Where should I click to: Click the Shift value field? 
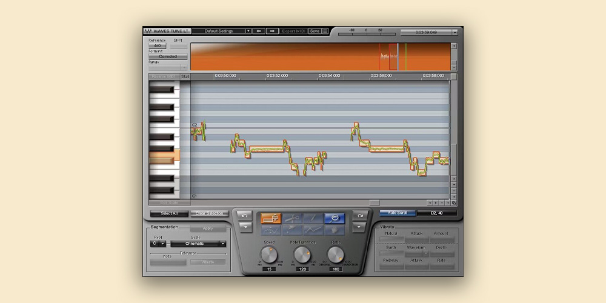click(x=179, y=45)
